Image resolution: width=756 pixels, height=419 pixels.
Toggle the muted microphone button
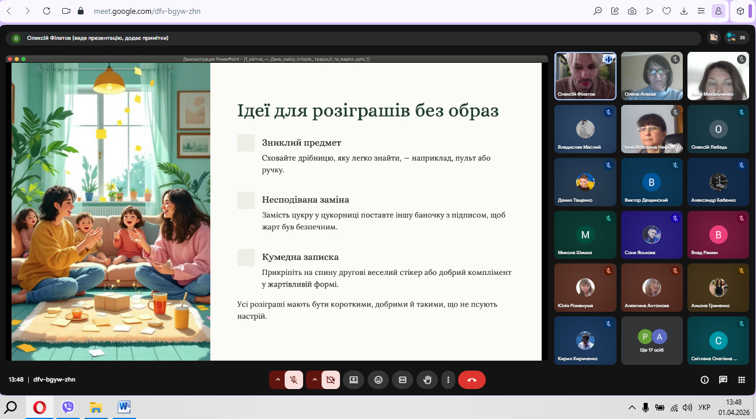(x=294, y=380)
